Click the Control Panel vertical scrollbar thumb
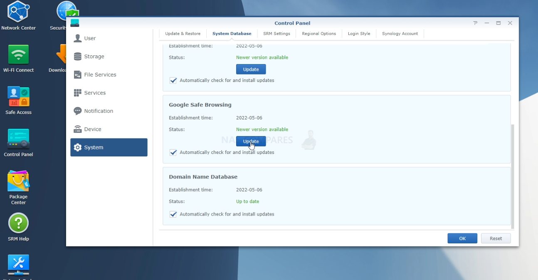Image resolution: width=538 pixels, height=280 pixels. pyautogui.click(x=513, y=176)
